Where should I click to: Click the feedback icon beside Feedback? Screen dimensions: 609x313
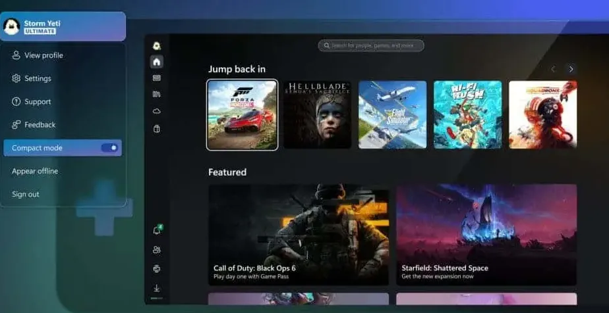tap(16, 125)
